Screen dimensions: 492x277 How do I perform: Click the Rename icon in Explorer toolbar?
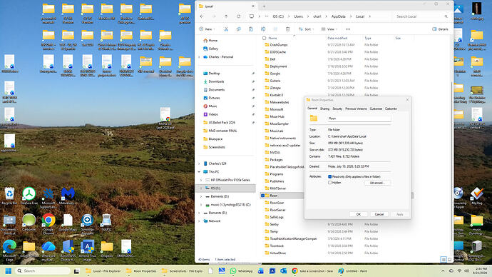click(263, 29)
